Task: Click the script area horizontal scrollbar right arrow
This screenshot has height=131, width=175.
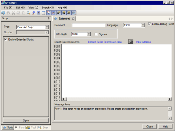Action: coord(169,99)
